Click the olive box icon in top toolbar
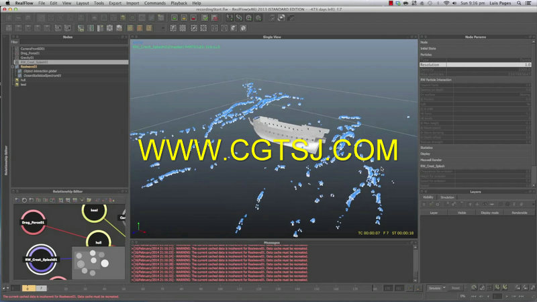Image resolution: width=537 pixels, height=302 pixels. tap(123, 17)
